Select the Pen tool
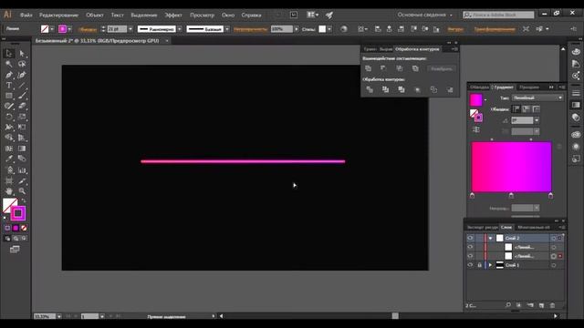 (9, 75)
